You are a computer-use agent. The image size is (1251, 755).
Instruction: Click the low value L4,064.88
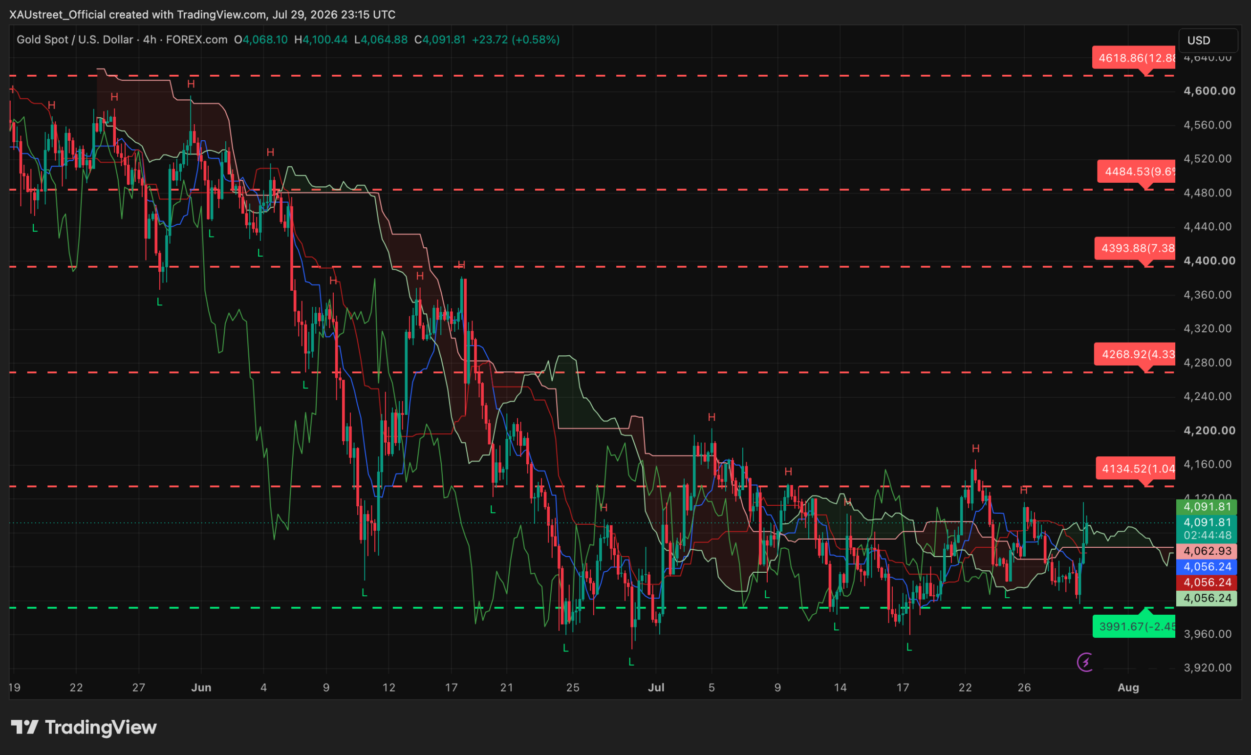click(381, 40)
